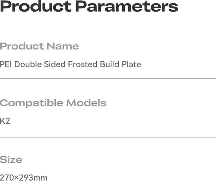Click the divider line under the product name

(x=108, y=79)
